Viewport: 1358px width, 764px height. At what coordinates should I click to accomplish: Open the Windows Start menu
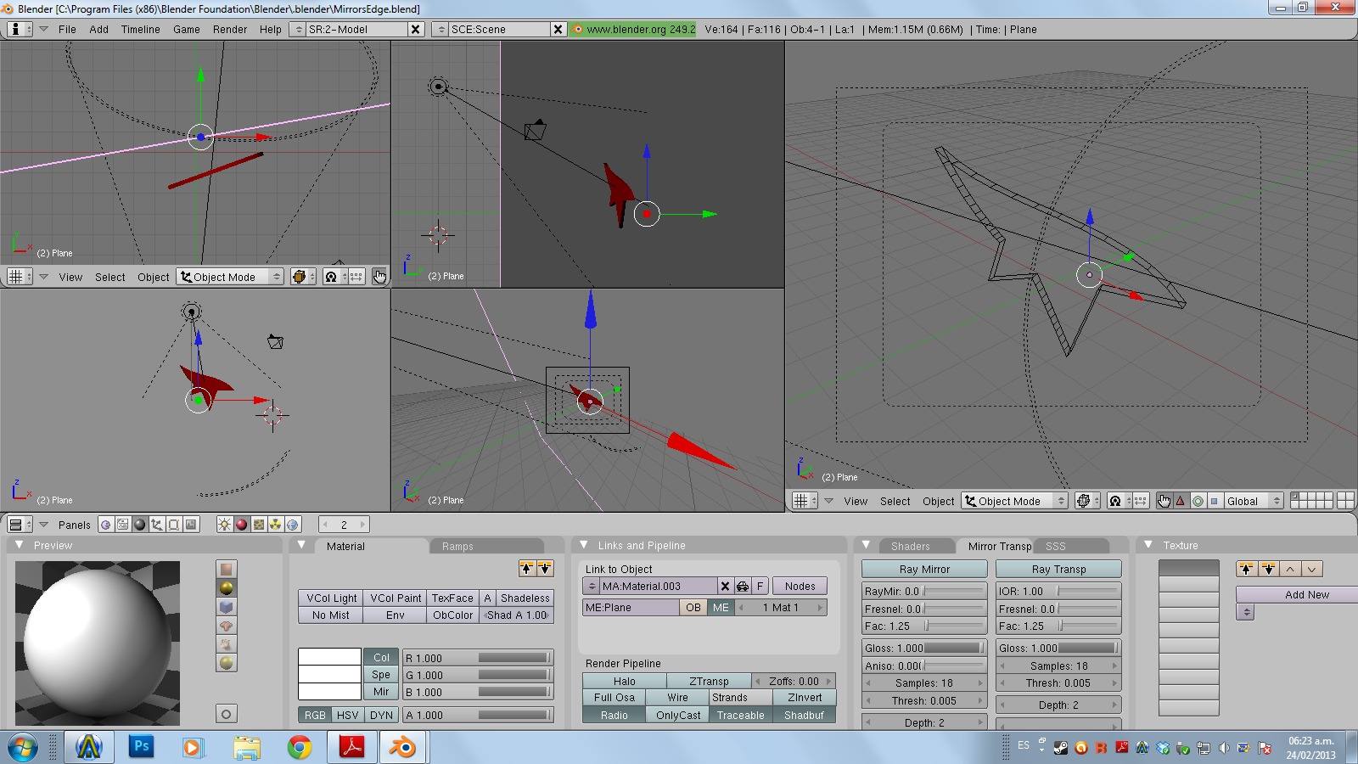pyautogui.click(x=24, y=748)
